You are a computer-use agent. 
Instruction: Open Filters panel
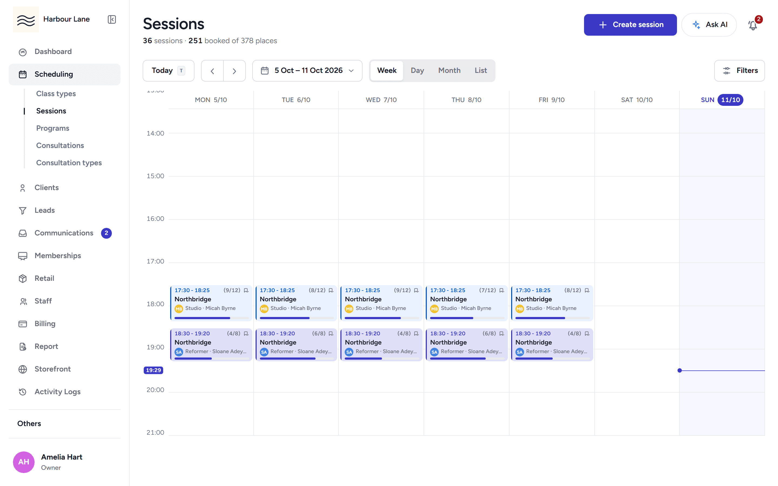coord(739,71)
